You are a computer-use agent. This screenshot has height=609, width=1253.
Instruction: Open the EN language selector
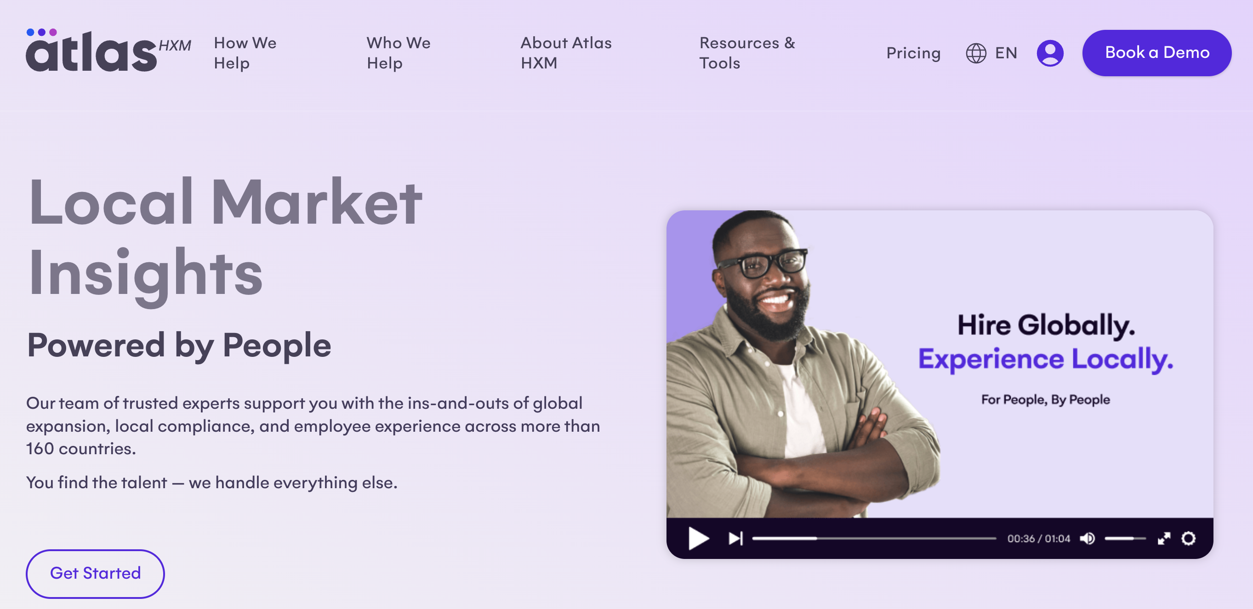click(1006, 53)
